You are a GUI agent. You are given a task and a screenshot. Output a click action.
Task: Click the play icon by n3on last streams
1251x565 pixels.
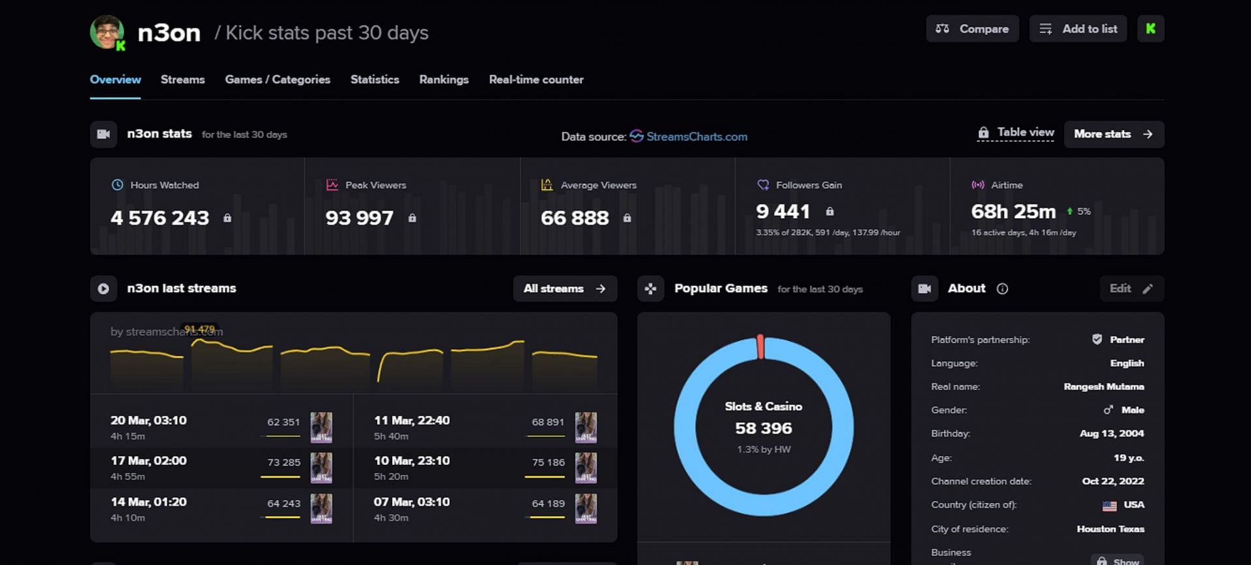click(x=104, y=288)
